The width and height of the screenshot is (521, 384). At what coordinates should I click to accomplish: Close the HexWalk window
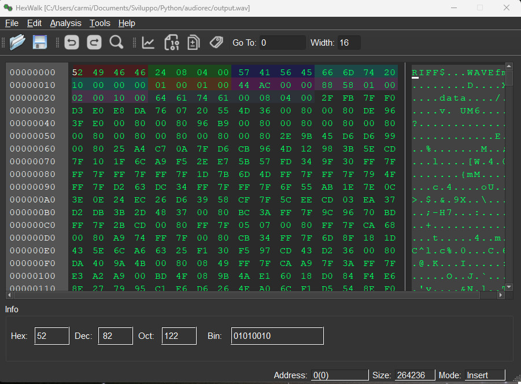[x=507, y=8]
